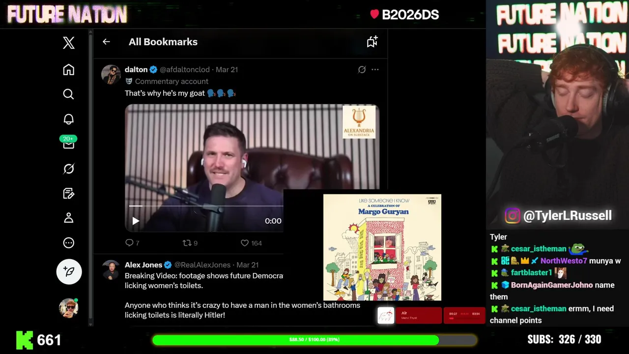Click the Kick logo beside 661

[25, 340]
